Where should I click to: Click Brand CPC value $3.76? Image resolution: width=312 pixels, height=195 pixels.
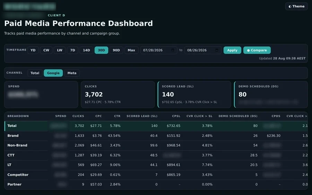point(97,136)
